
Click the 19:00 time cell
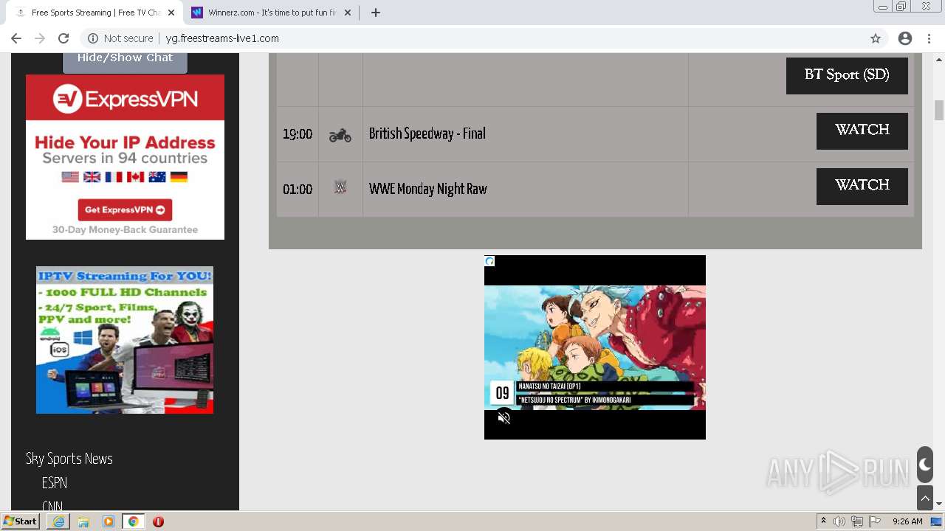coord(298,134)
